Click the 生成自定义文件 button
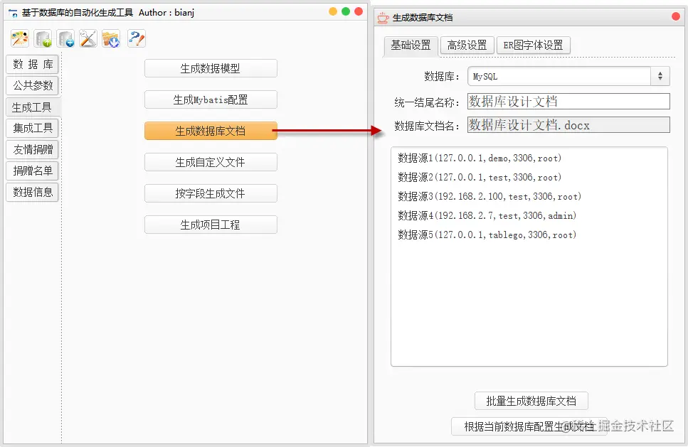The width and height of the screenshot is (688, 447). tap(211, 162)
